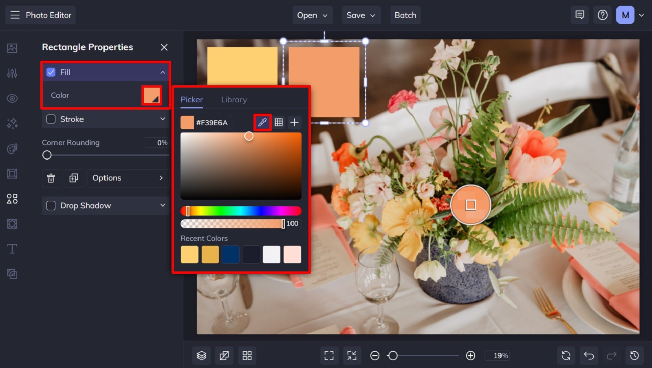Open the Layers panel at the bottom
The image size is (652, 368).
(x=201, y=355)
